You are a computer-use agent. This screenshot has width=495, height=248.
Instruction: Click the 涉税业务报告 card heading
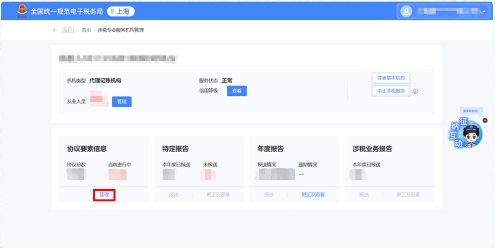[x=372, y=149]
